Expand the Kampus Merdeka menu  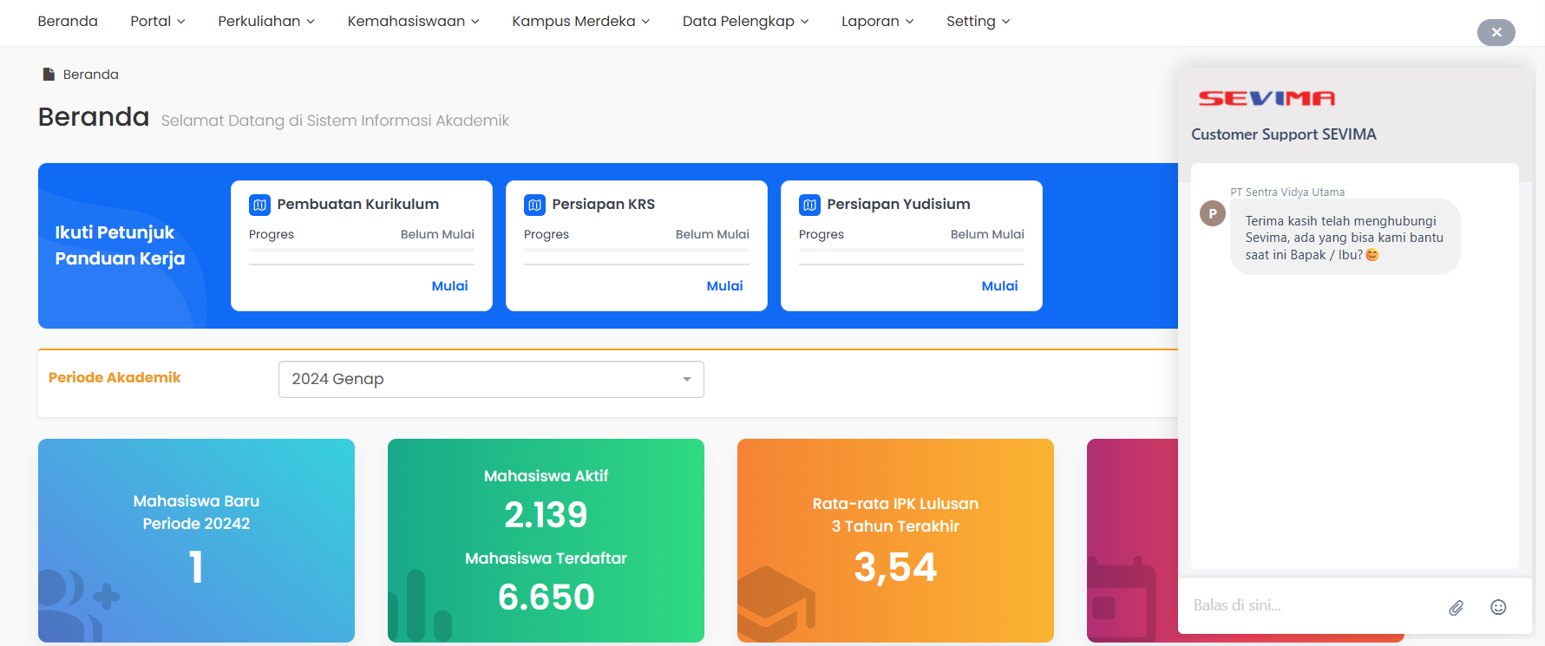(579, 21)
